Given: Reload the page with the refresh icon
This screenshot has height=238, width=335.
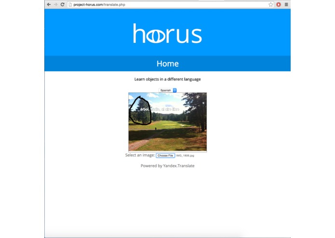Looking at the screenshot, I should (62, 4).
